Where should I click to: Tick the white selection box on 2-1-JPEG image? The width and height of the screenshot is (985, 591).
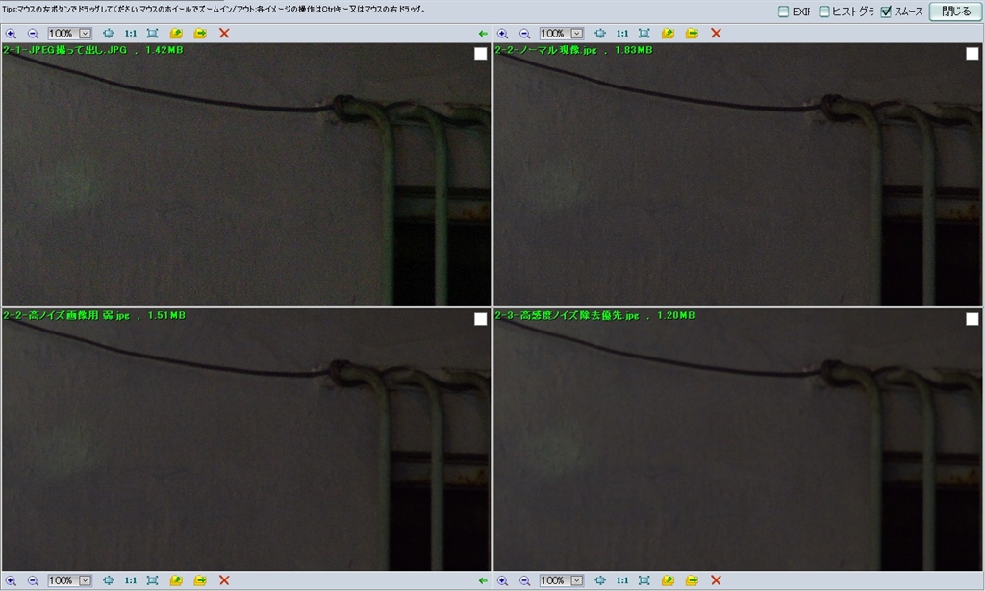(481, 54)
